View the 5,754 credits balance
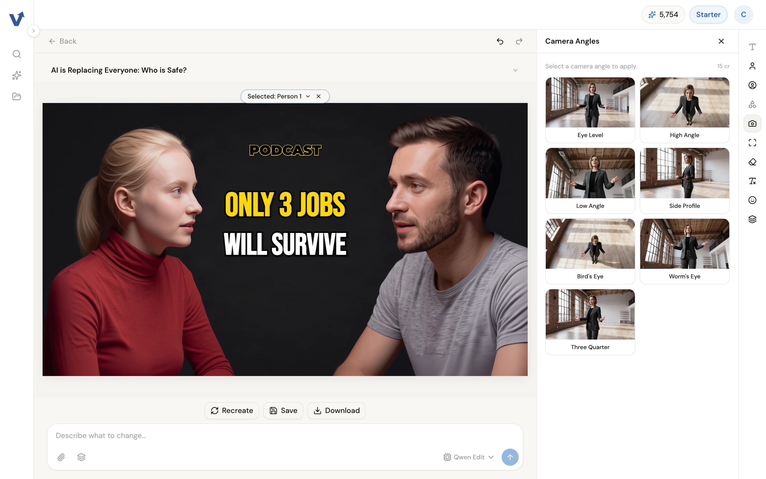Screen dimensions: 766x479 tap(663, 15)
